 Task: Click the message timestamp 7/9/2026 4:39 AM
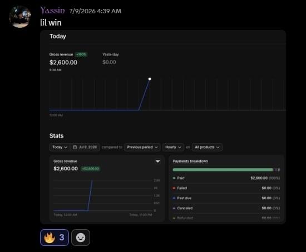click(95, 11)
